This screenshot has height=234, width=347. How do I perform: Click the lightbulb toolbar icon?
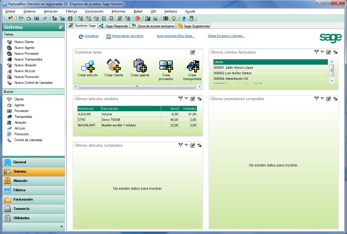click(x=174, y=18)
